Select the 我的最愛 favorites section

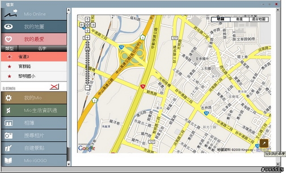coord(34,39)
